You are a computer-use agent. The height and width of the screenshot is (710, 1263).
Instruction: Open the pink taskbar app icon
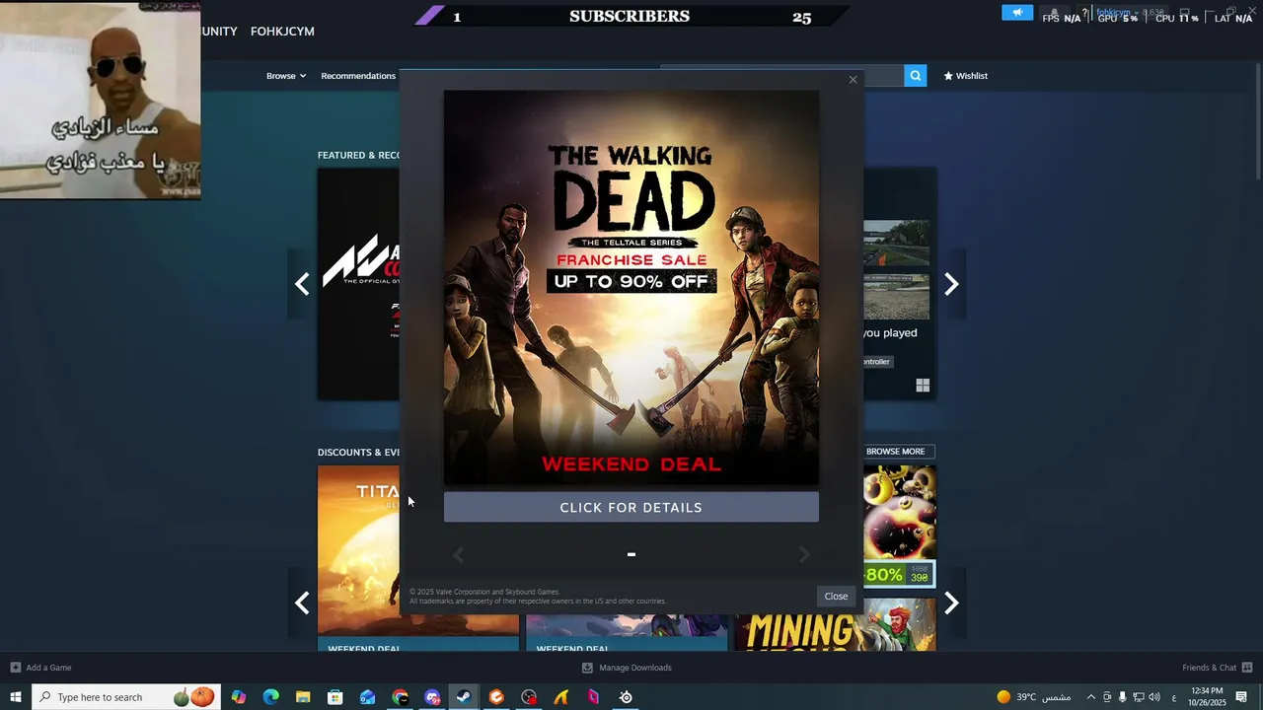pyautogui.click(x=593, y=697)
